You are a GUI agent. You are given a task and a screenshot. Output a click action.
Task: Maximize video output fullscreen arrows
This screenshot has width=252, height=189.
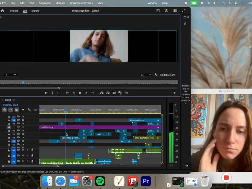point(184,11)
